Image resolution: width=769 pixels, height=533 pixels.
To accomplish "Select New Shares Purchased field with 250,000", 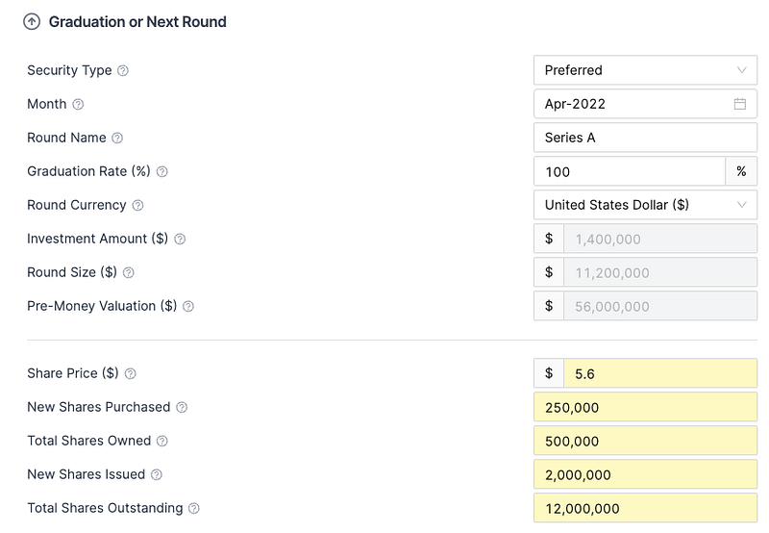I will [x=645, y=407].
